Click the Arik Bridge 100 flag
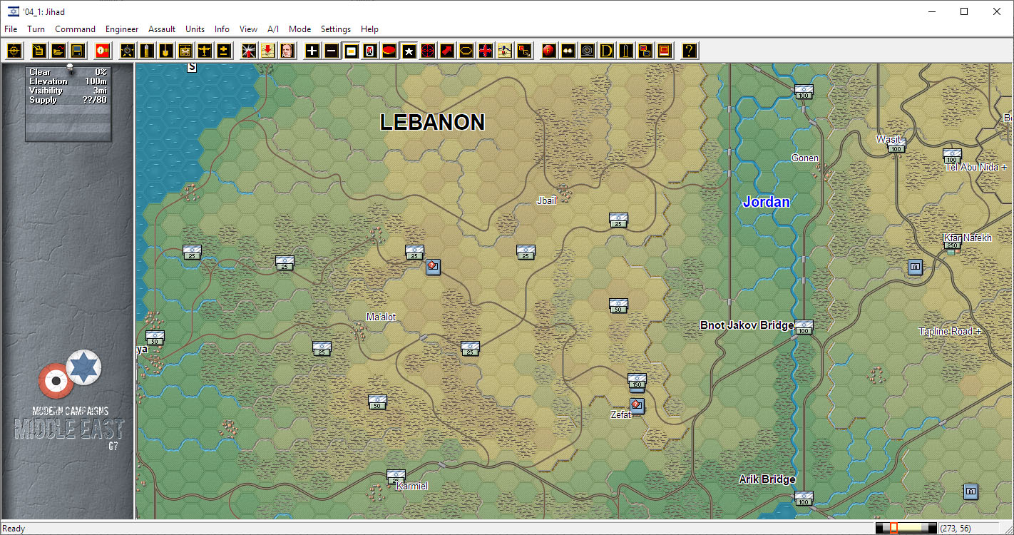The height and width of the screenshot is (535, 1014). point(804,498)
